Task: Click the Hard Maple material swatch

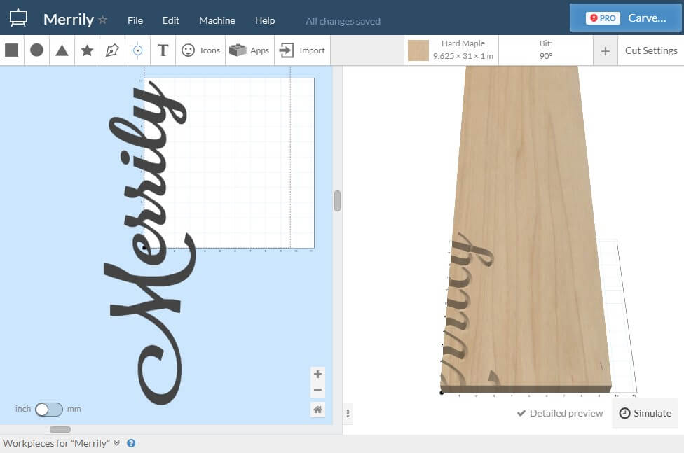Action: pos(418,50)
